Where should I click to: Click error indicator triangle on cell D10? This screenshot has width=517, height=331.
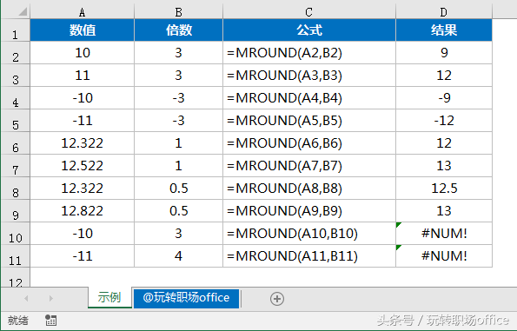tap(398, 225)
